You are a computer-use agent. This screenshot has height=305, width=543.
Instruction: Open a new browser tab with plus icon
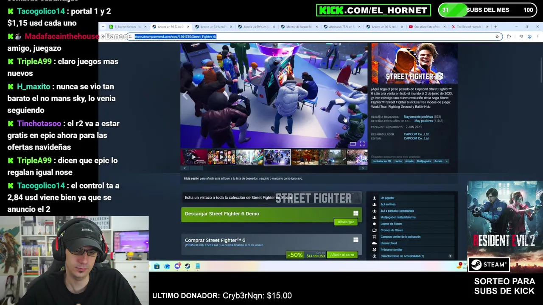[495, 27]
